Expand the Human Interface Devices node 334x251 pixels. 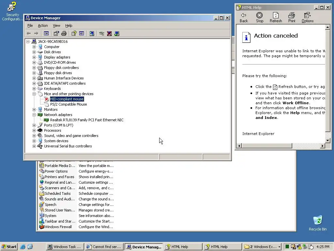(x=34, y=78)
